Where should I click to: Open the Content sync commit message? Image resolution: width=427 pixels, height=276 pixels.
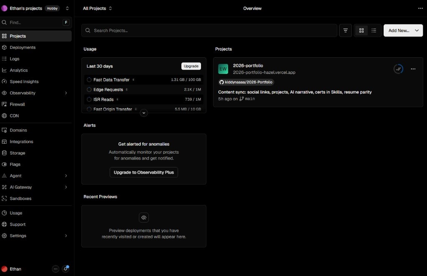pos(295,92)
